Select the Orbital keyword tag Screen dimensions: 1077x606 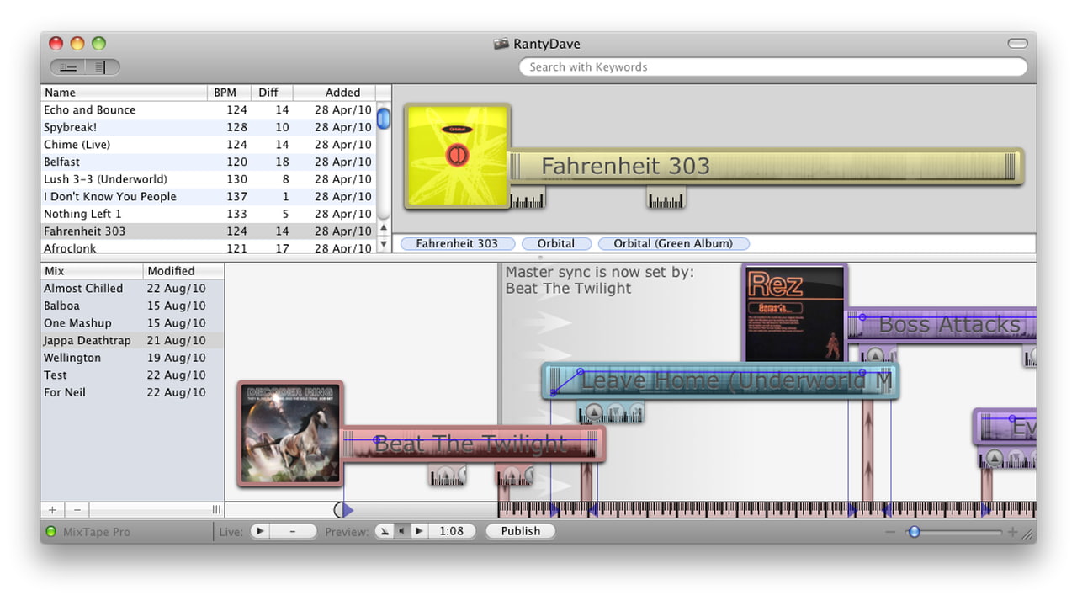pos(556,243)
